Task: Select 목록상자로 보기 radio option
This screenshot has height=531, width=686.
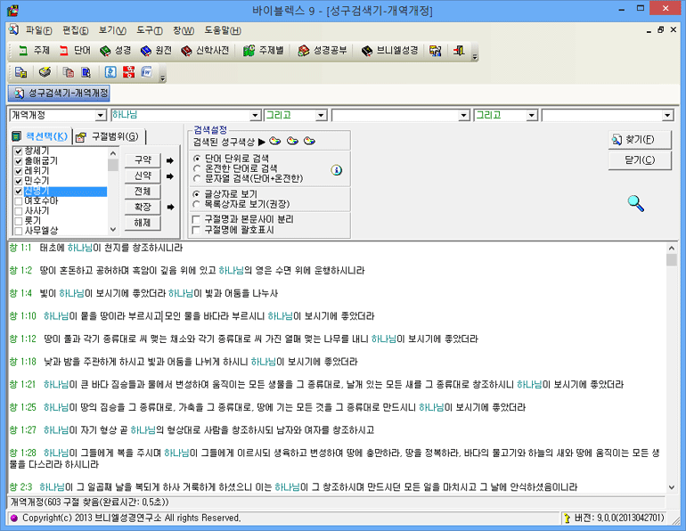Action: click(x=197, y=204)
